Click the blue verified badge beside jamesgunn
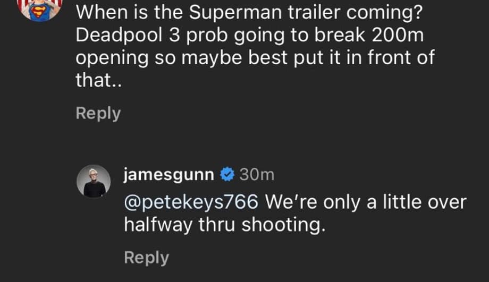Screen dimensions: 489x282 coord(227,174)
